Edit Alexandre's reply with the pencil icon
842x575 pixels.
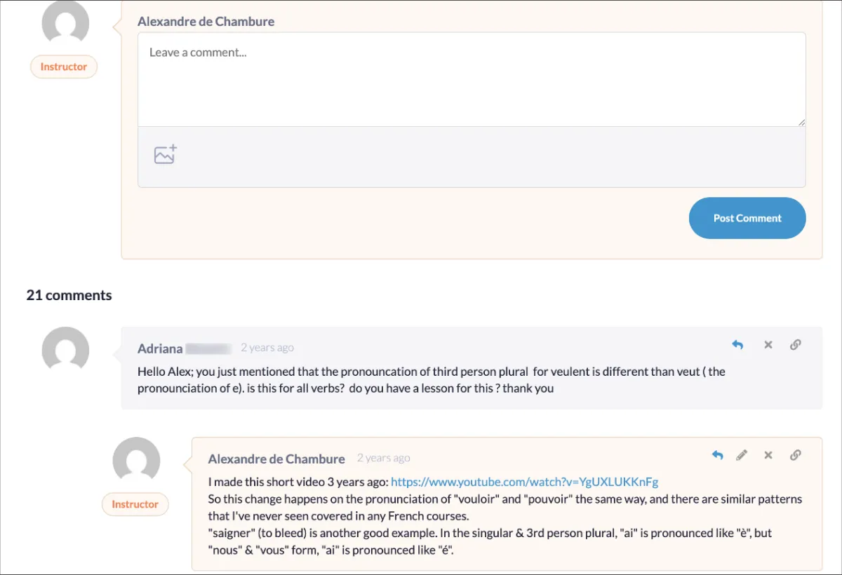[742, 455]
